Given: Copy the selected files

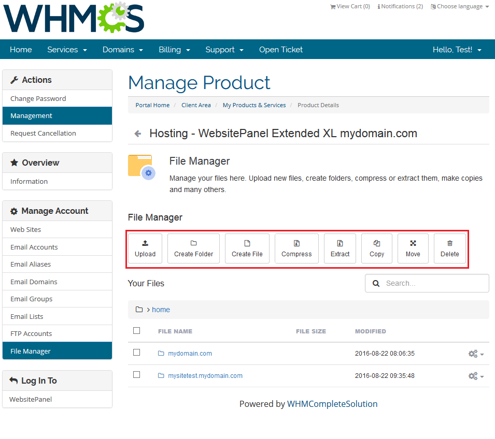Looking at the screenshot, I should click(377, 248).
